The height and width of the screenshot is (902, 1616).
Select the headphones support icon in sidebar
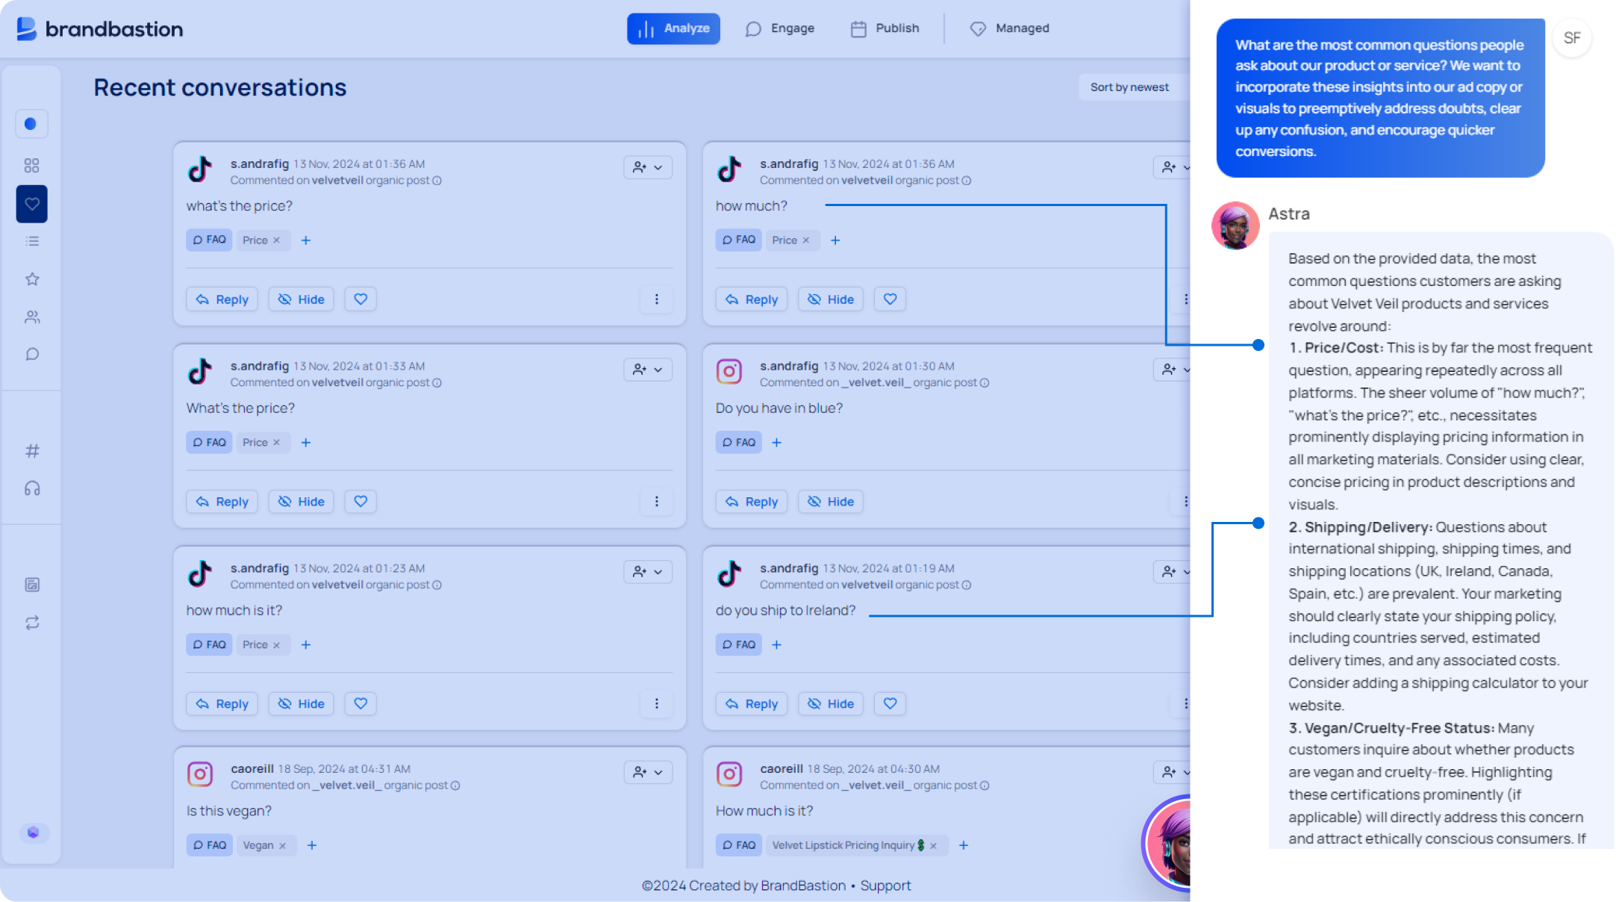[x=31, y=488]
